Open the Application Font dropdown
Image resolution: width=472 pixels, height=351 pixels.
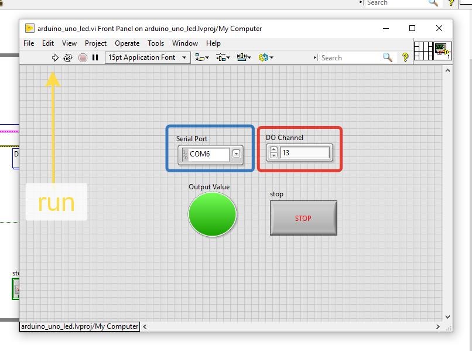tap(148, 57)
